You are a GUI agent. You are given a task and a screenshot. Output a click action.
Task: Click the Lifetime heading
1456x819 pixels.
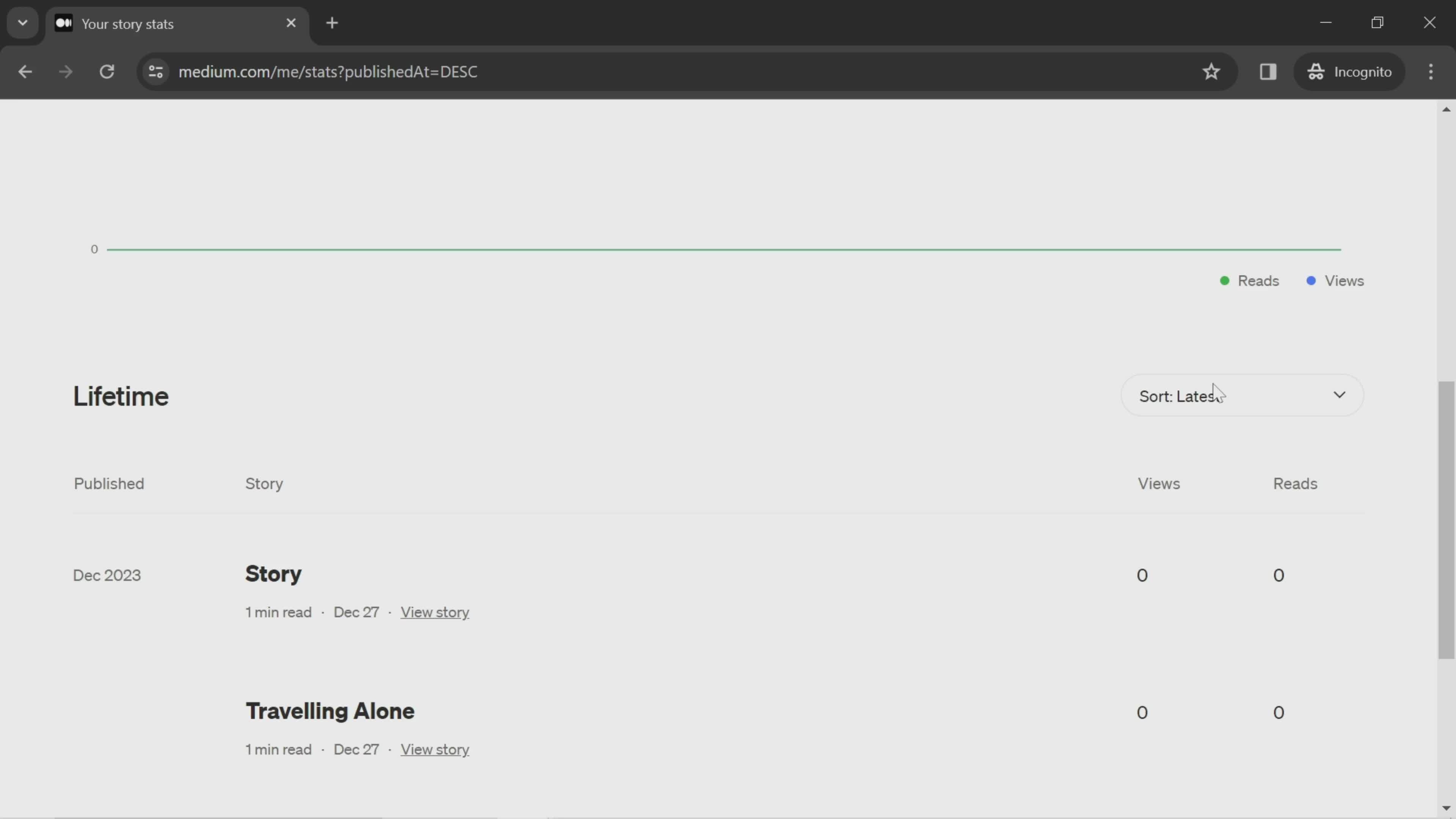pos(121,396)
